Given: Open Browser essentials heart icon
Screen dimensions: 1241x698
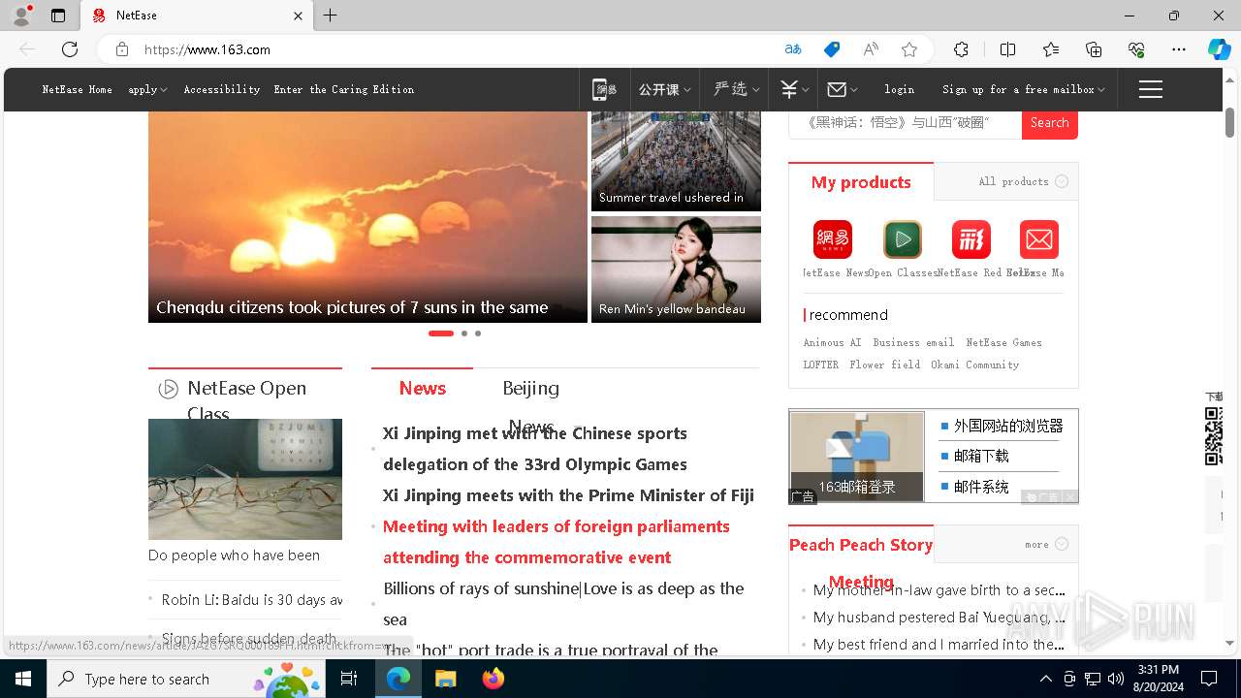Looking at the screenshot, I should (1136, 49).
